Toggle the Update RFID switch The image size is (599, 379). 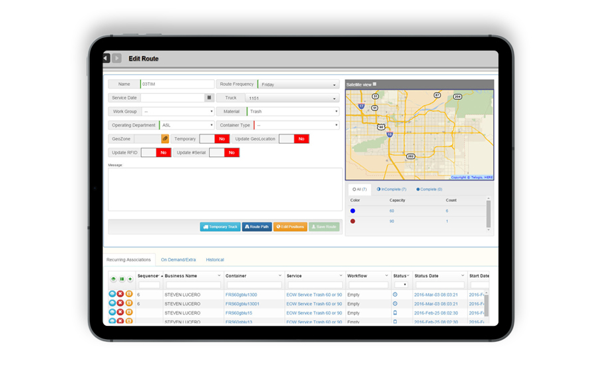156,153
